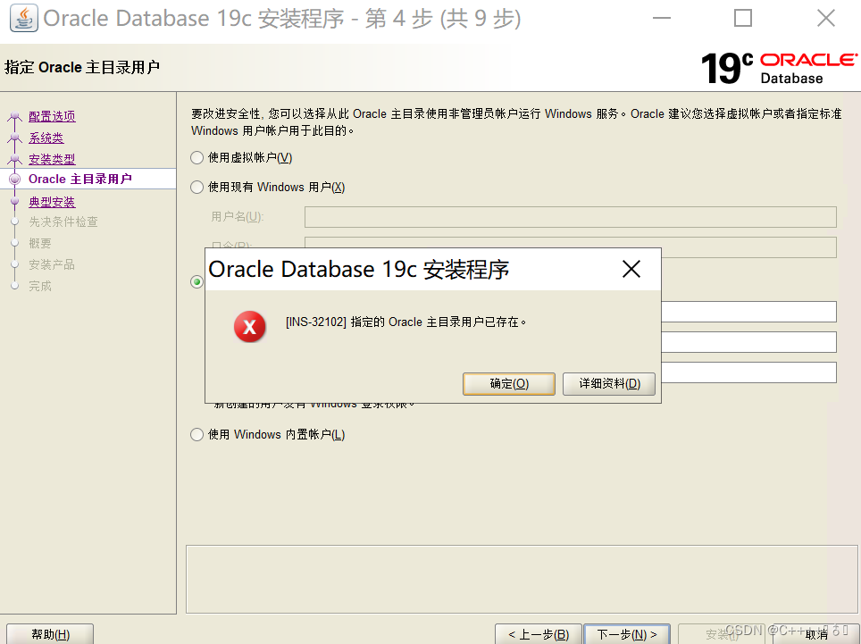Click the 完成 step label
Viewport: 861px width, 644px height.
pos(40,286)
